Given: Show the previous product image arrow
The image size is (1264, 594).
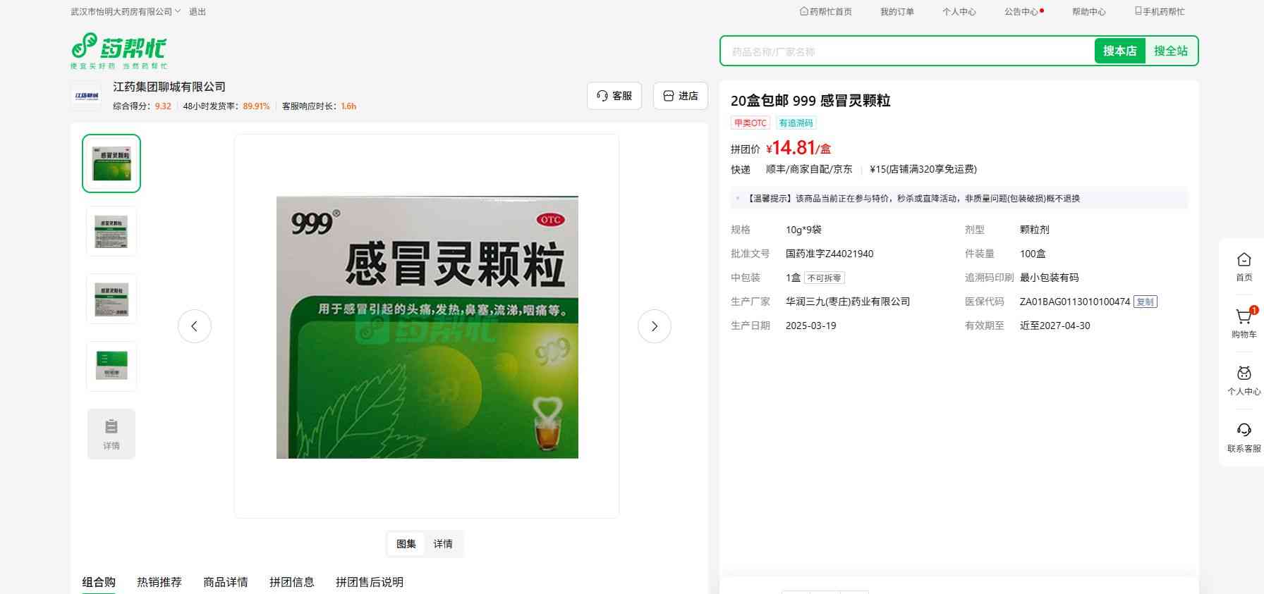Looking at the screenshot, I should click(195, 326).
